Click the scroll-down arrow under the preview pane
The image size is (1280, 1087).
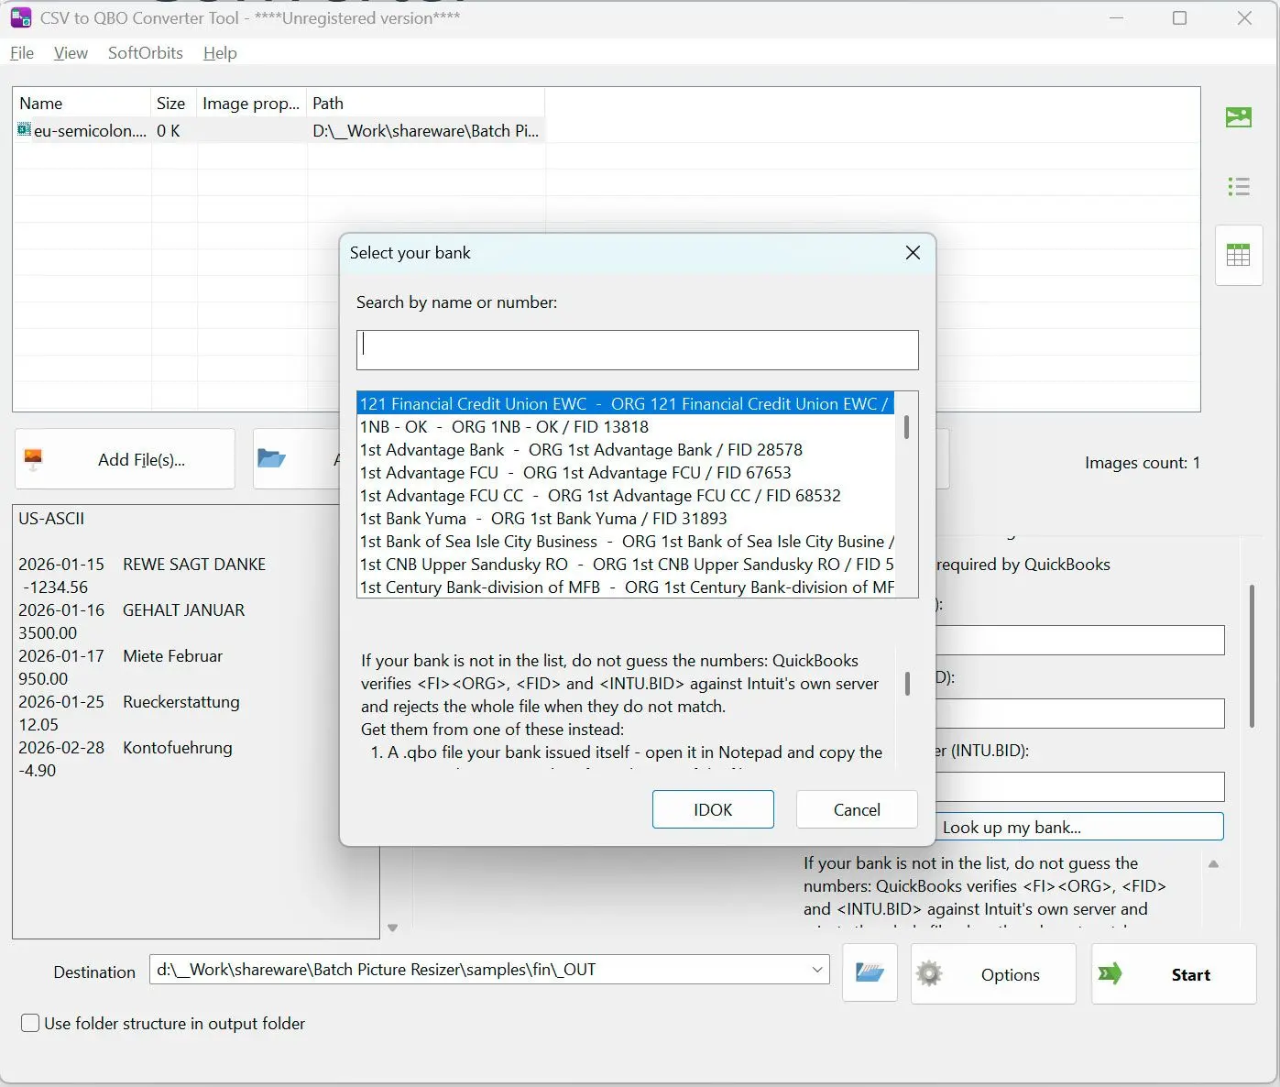(392, 928)
